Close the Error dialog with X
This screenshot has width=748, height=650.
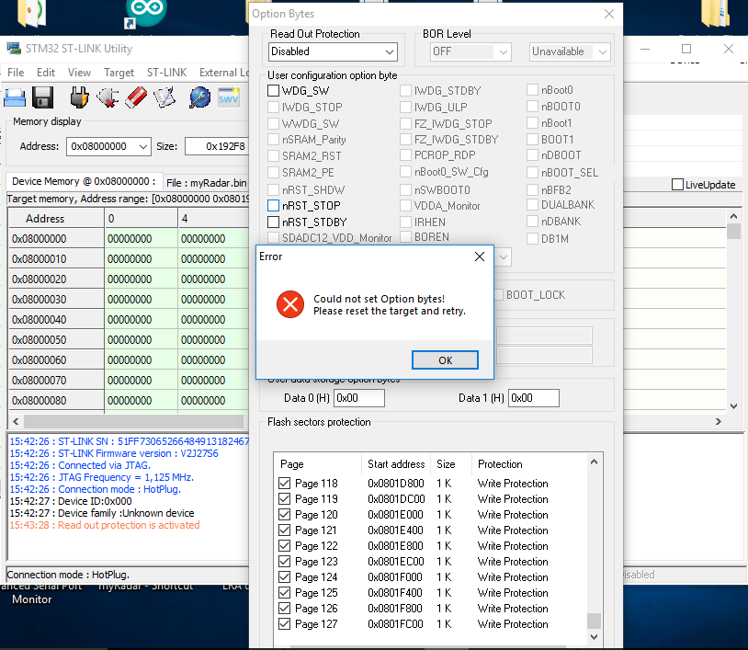[480, 257]
